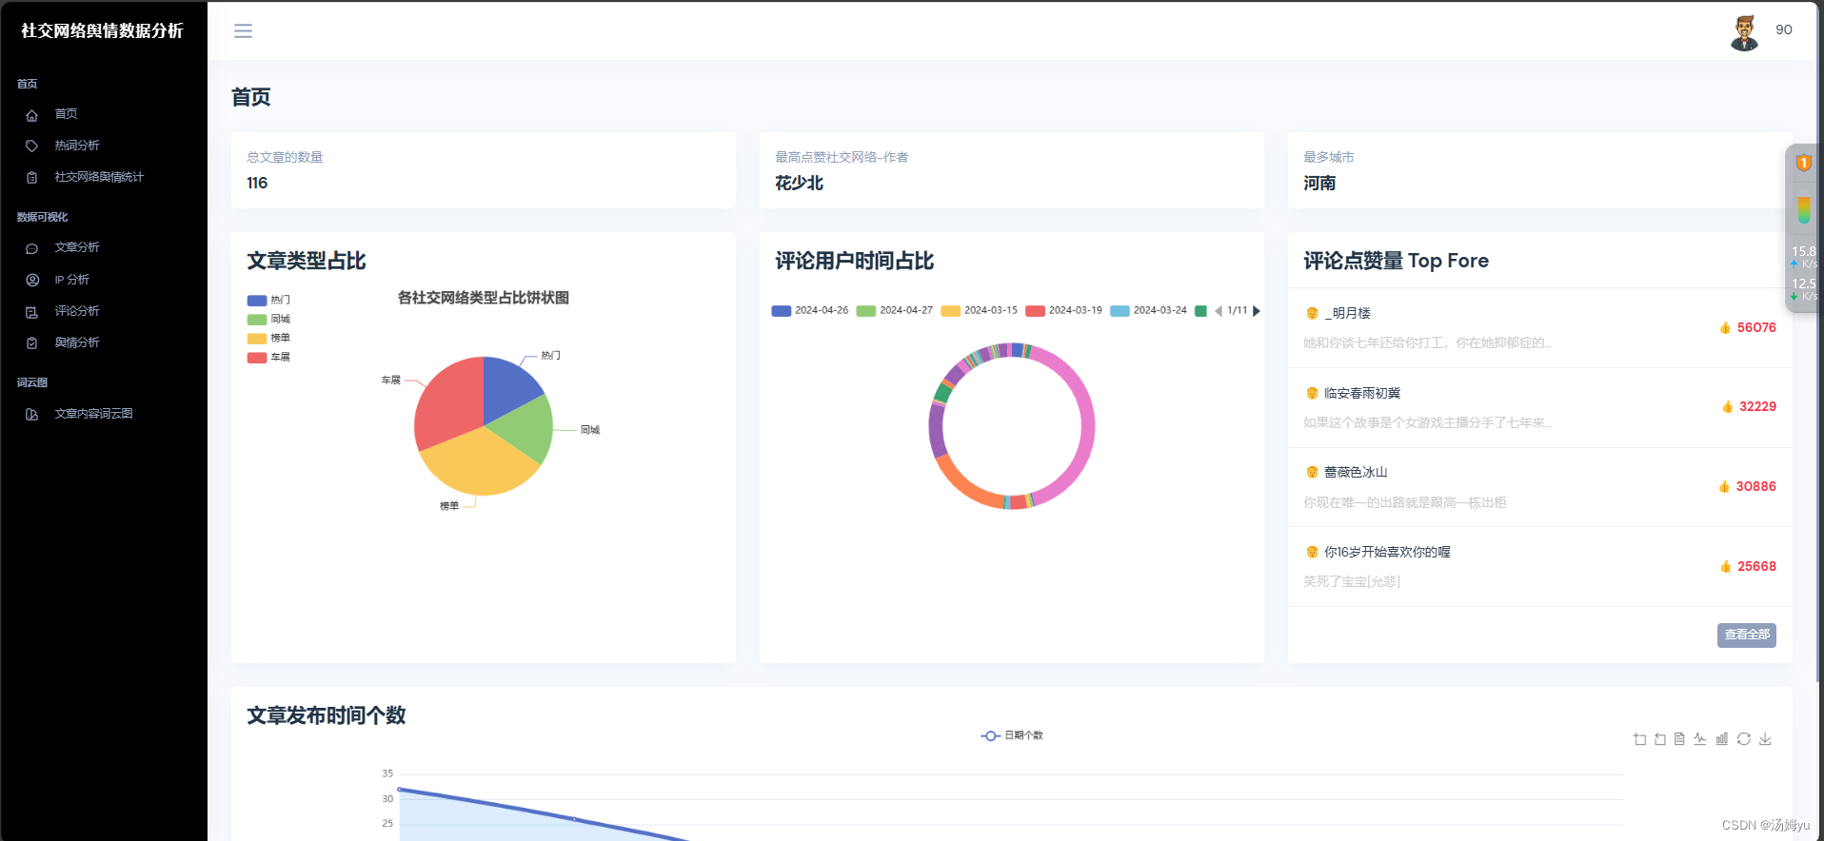Toggle the 热门 legend item in pie chart
The width and height of the screenshot is (1824, 841).
point(268,300)
